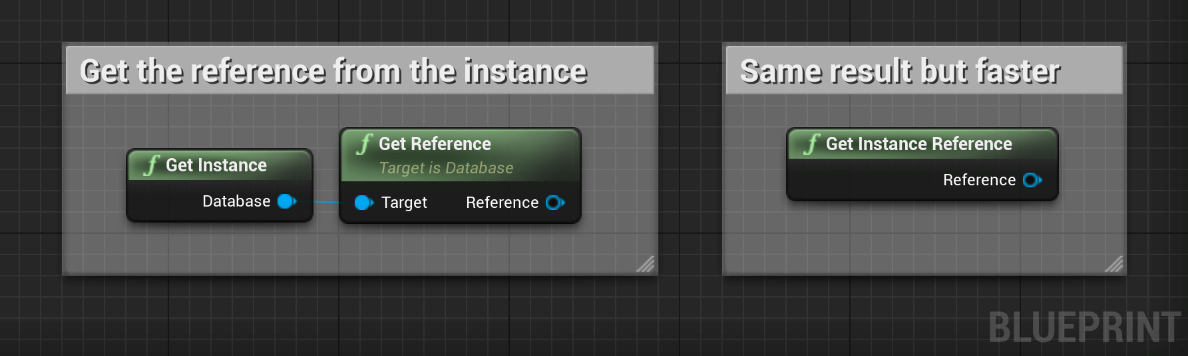Click the function icon on Get Instance node
1188x356 pixels.
(152, 165)
